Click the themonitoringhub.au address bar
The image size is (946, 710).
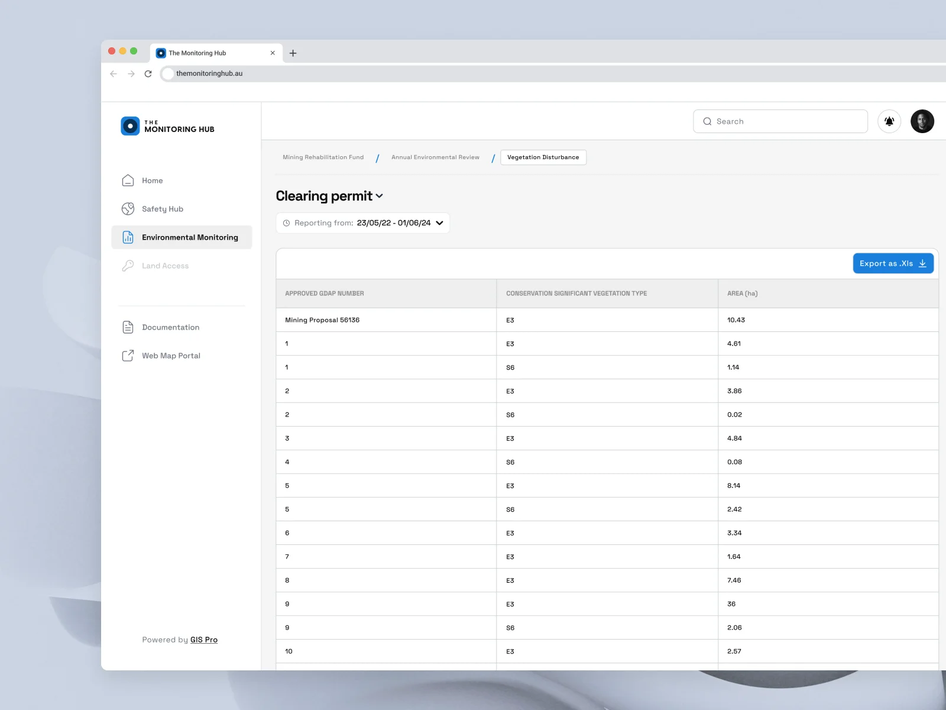[553, 73]
